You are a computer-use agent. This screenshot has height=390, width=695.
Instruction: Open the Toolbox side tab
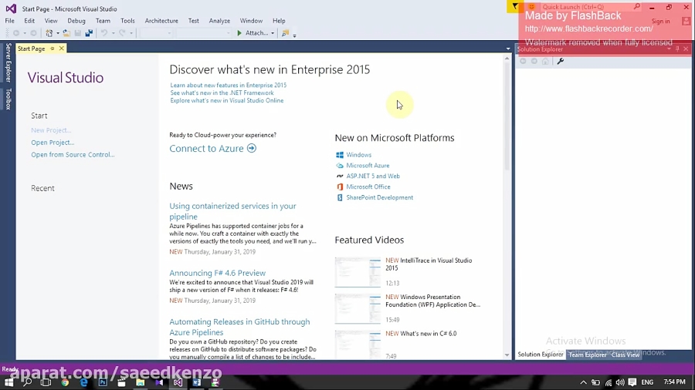pyautogui.click(x=8, y=99)
